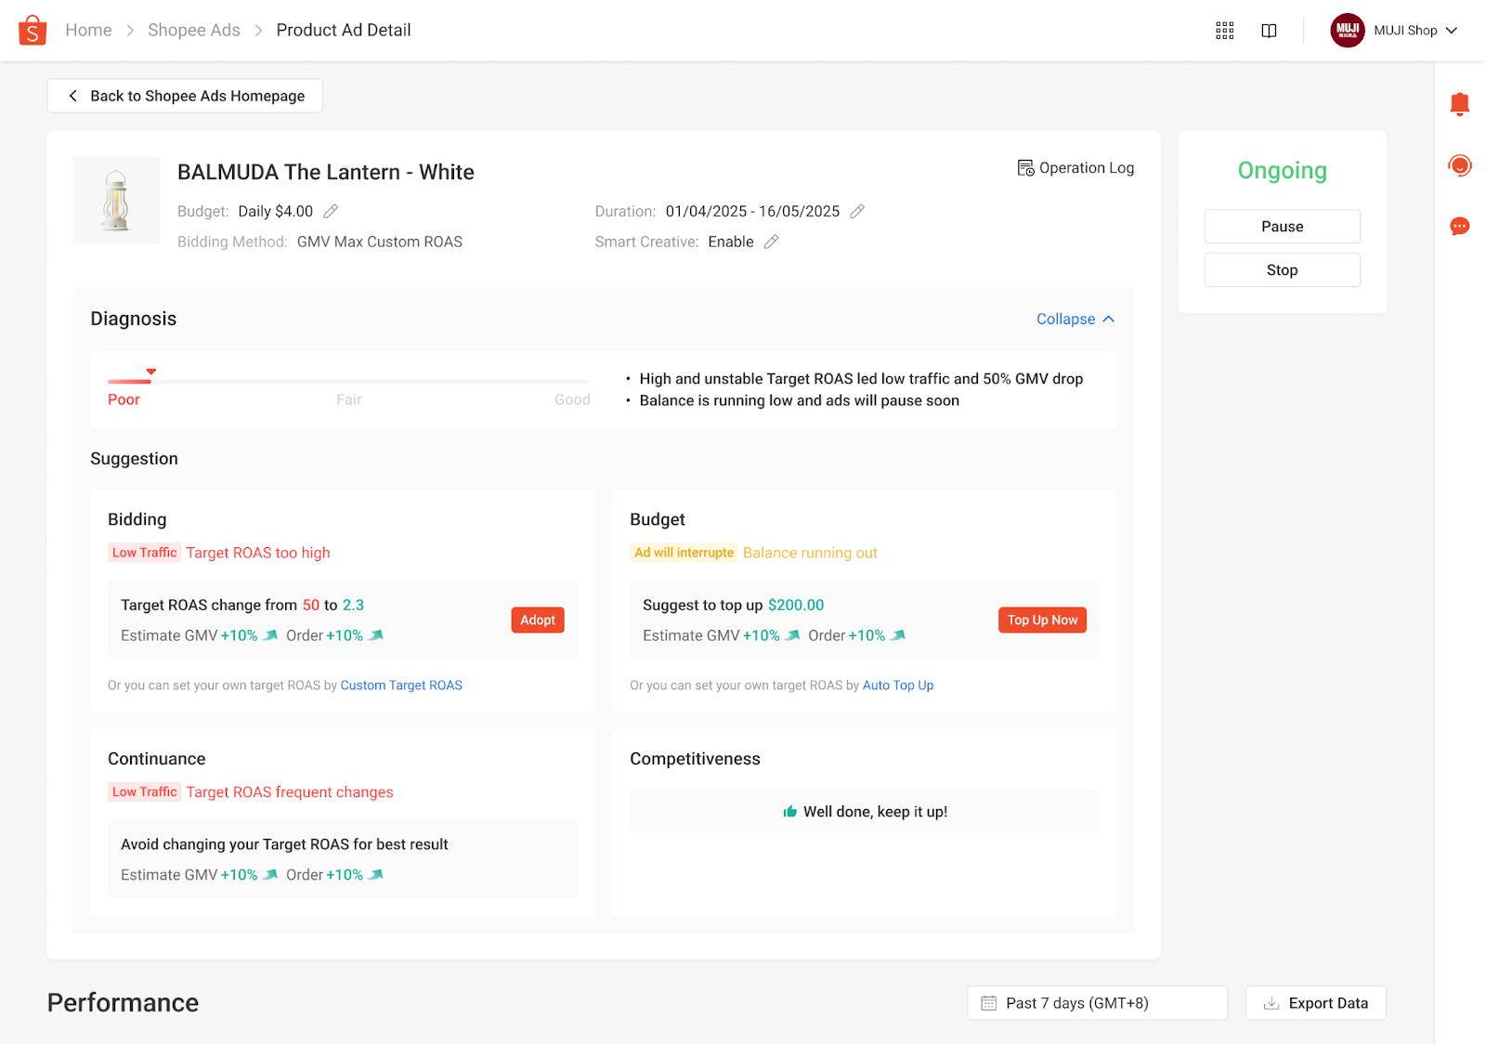The height and width of the screenshot is (1044, 1486).
Task: Go to Shopee Ads breadcrumb
Action: (x=194, y=30)
